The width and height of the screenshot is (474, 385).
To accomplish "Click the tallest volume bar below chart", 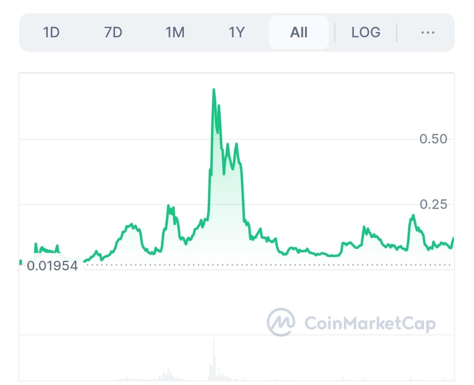I will 214,359.
